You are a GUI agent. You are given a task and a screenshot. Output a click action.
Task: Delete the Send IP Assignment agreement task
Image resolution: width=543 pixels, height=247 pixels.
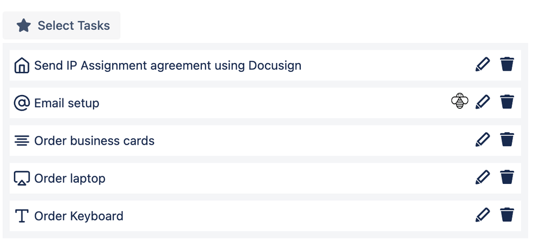(x=507, y=64)
